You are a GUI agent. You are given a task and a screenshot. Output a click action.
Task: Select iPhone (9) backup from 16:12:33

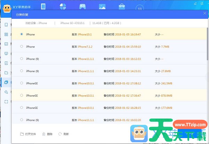click(x=22, y=59)
